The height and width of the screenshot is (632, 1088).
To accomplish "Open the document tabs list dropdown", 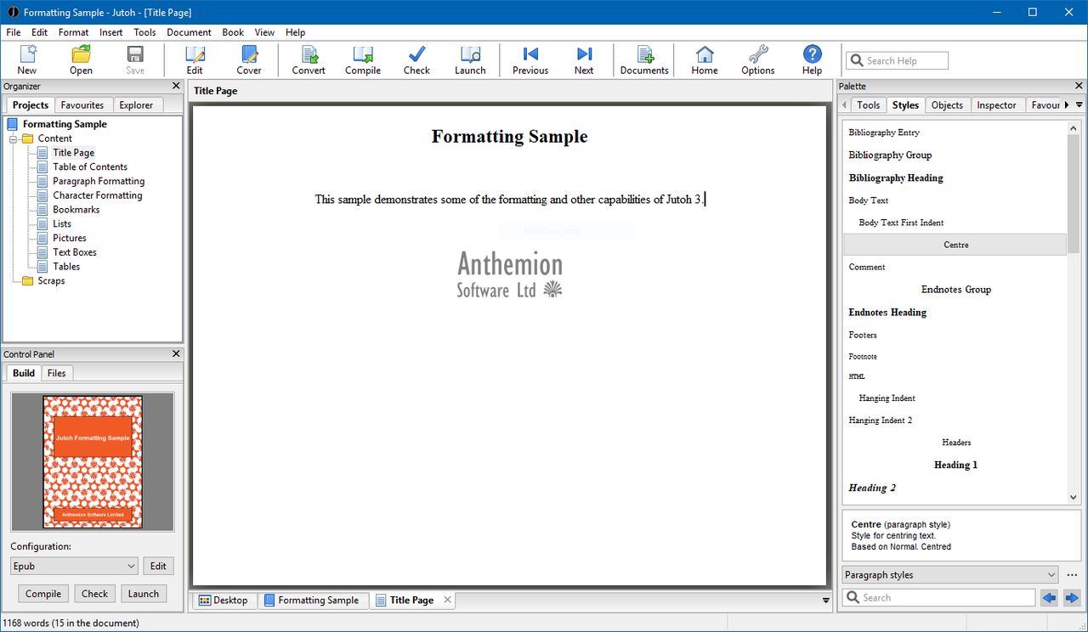I will [826, 601].
